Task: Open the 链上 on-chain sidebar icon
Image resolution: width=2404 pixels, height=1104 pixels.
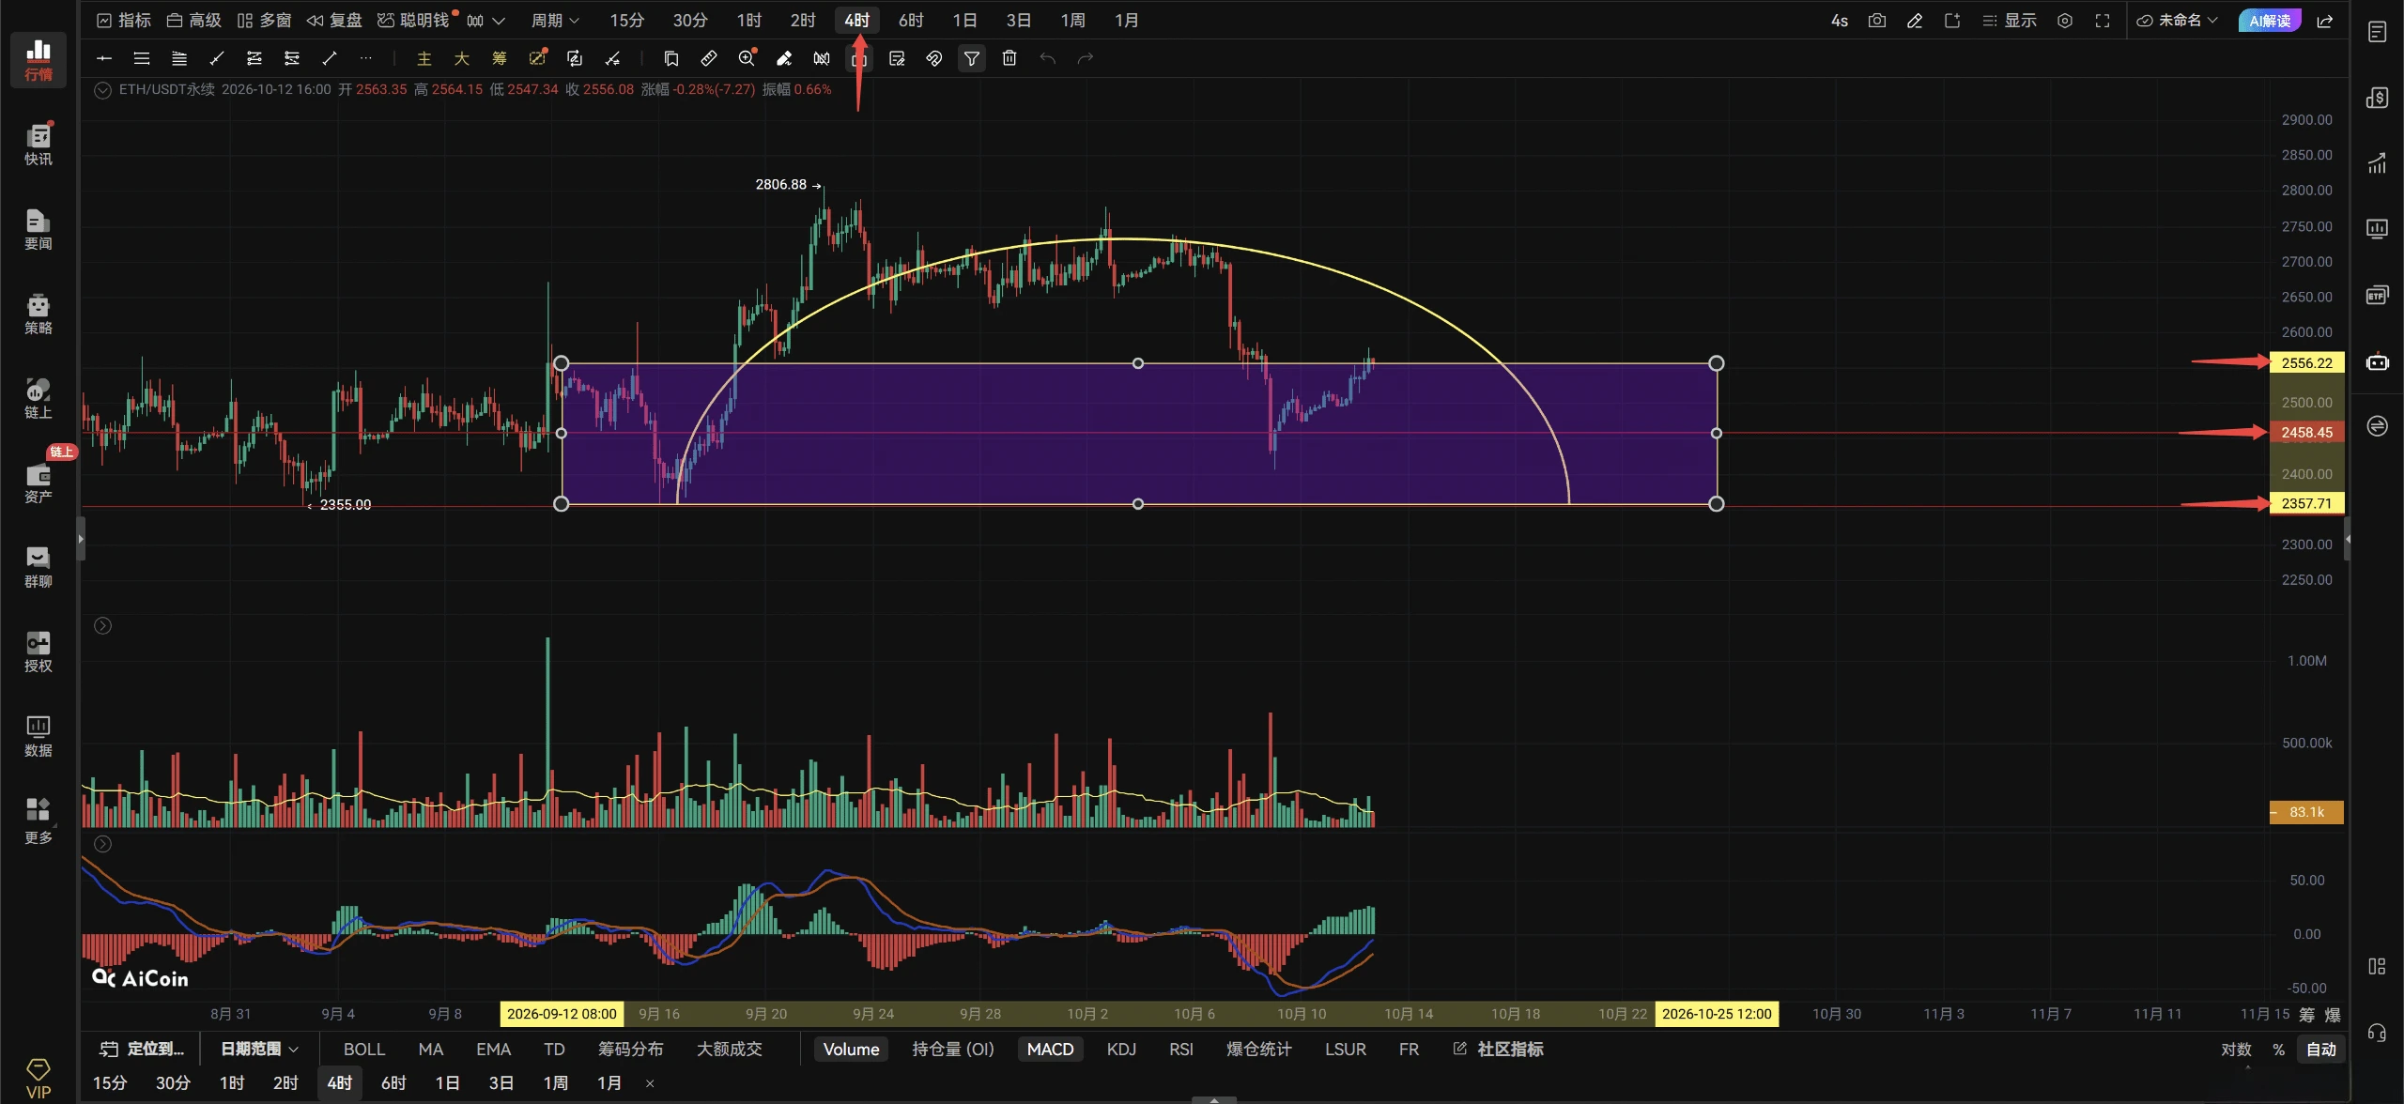Action: (39, 397)
